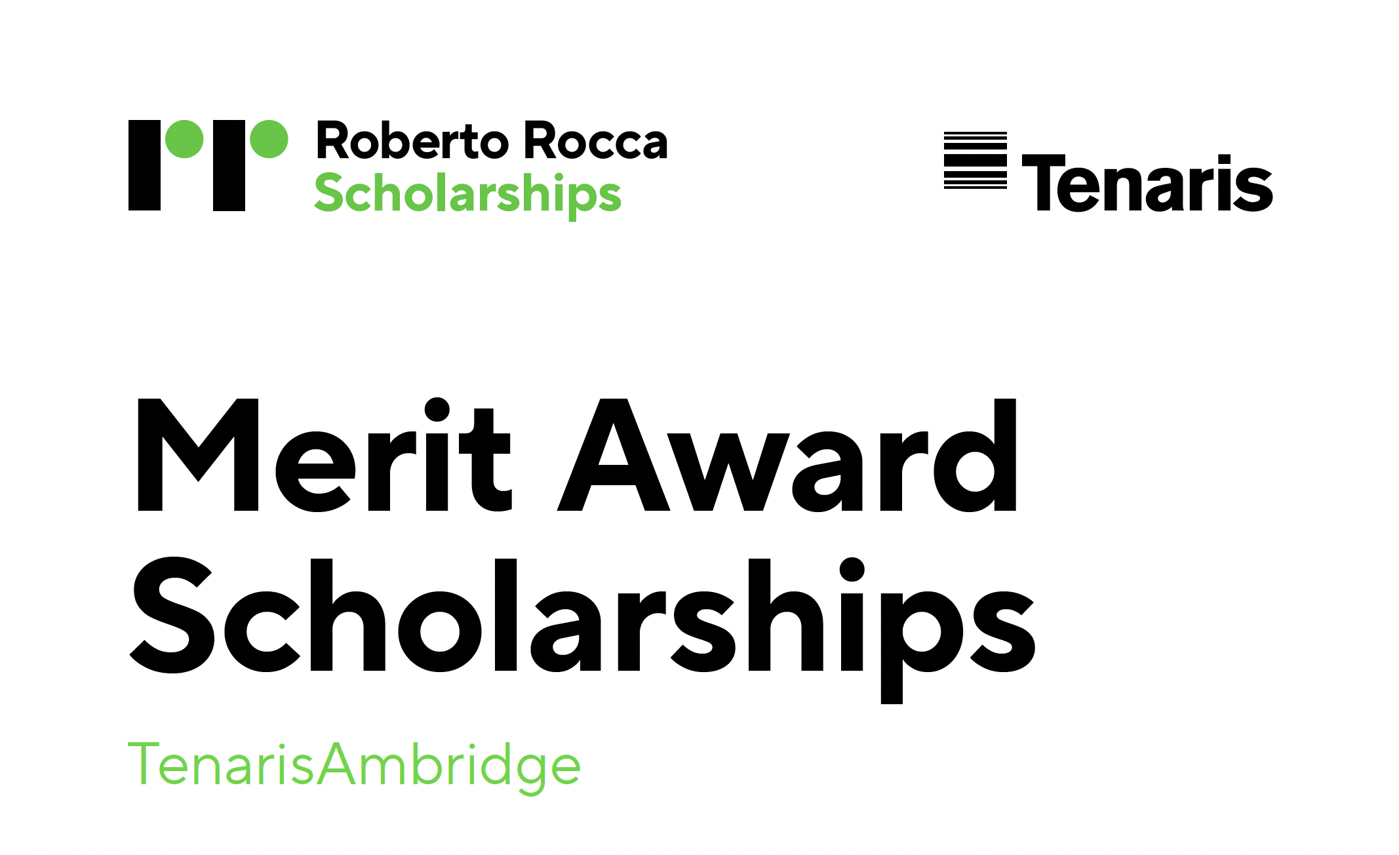Select the leftmost black bar of the rr logo

pos(144,165)
